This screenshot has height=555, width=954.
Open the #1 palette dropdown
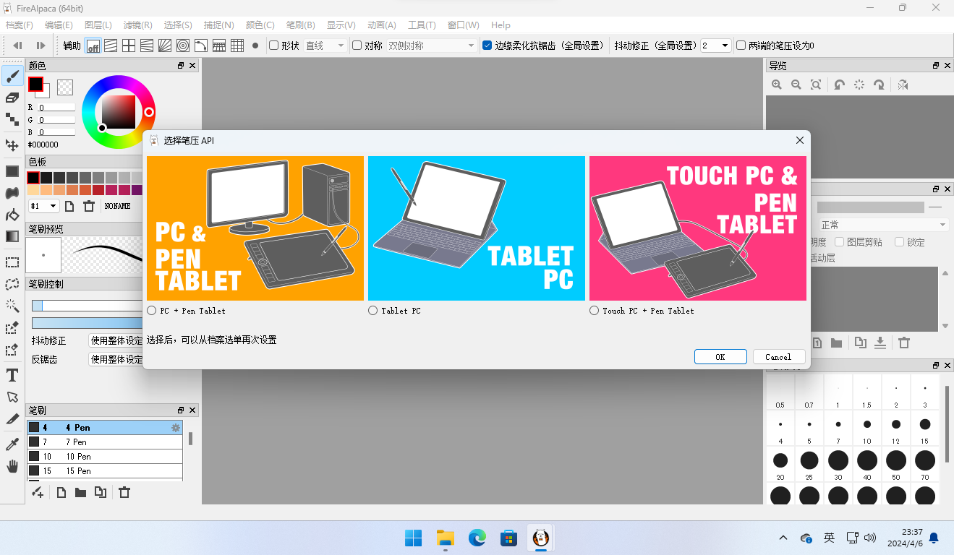pos(43,206)
